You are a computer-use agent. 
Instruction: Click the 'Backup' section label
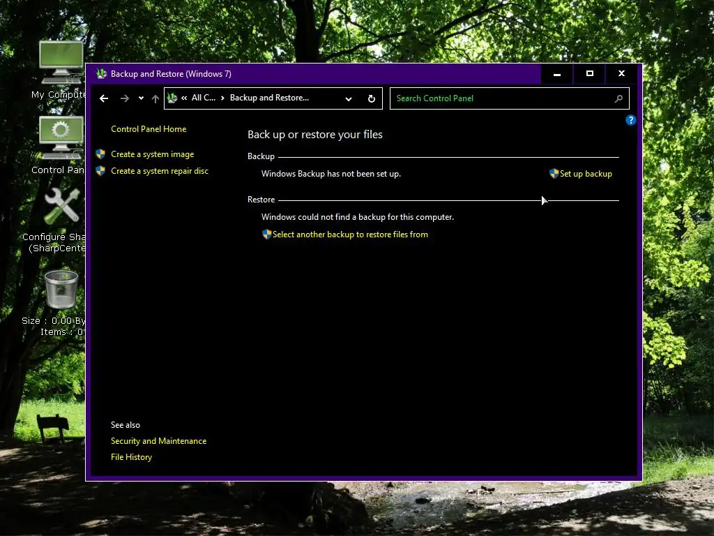[261, 156]
